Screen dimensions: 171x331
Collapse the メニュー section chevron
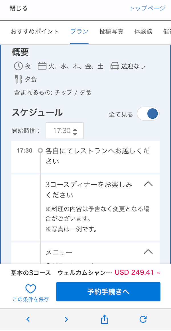coord(148,252)
